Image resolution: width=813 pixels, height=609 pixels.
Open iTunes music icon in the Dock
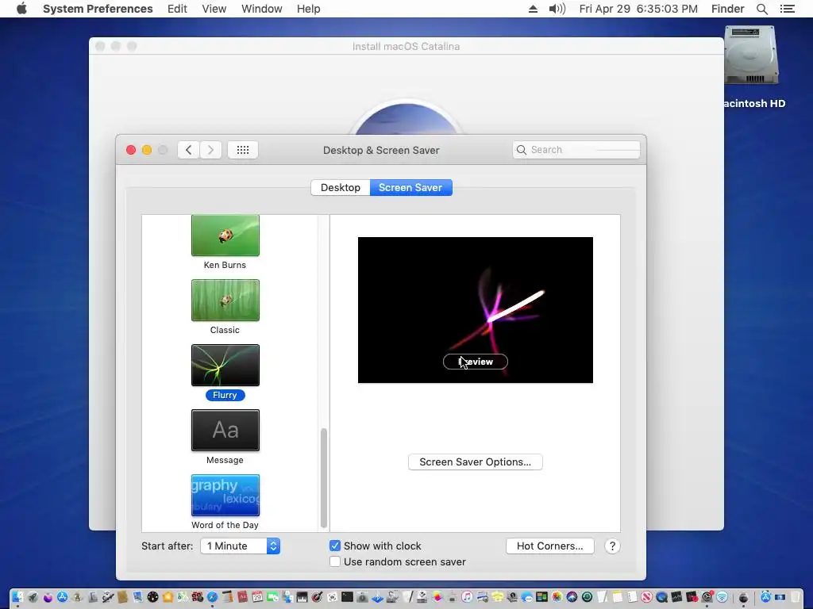pyautogui.click(x=467, y=597)
